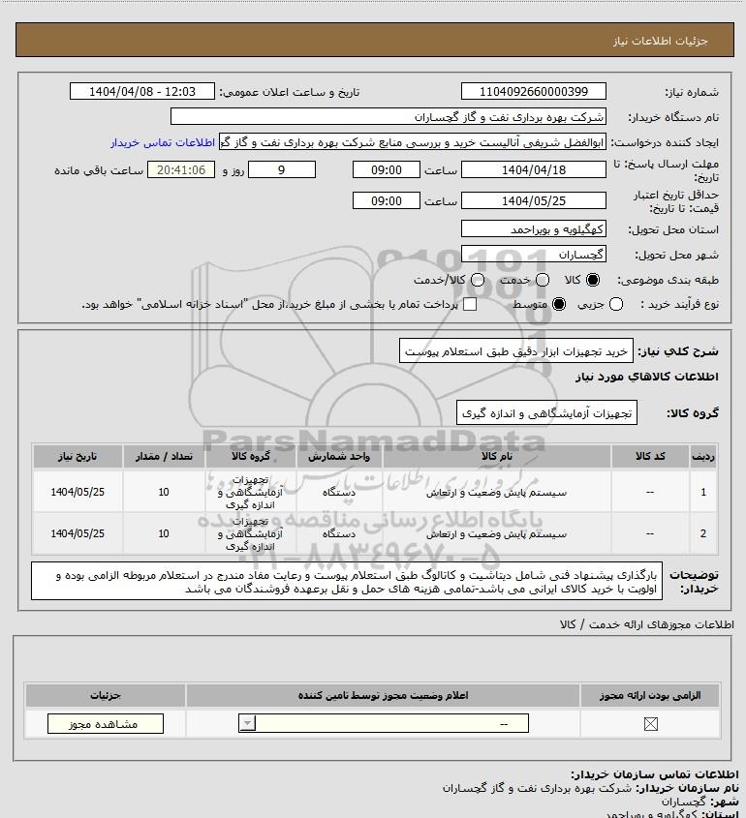Screen dimensions: 746x818
Task: Select the خدمت radio button
Action: 543,280
